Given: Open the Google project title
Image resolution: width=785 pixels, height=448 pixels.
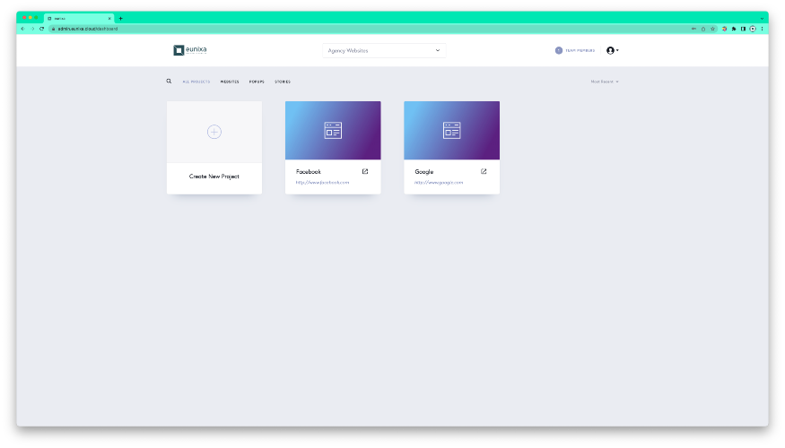Looking at the screenshot, I should 424,171.
